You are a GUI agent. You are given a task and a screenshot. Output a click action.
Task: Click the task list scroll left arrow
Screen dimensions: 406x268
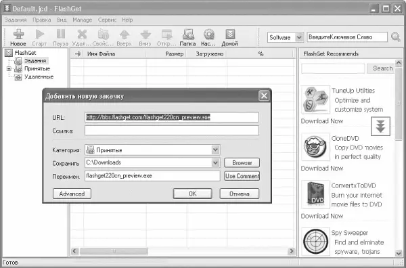pos(74,251)
